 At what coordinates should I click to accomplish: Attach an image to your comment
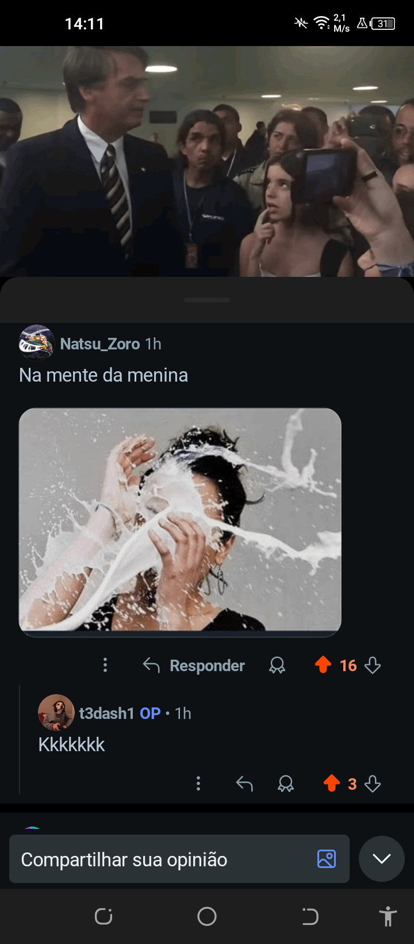[326, 859]
